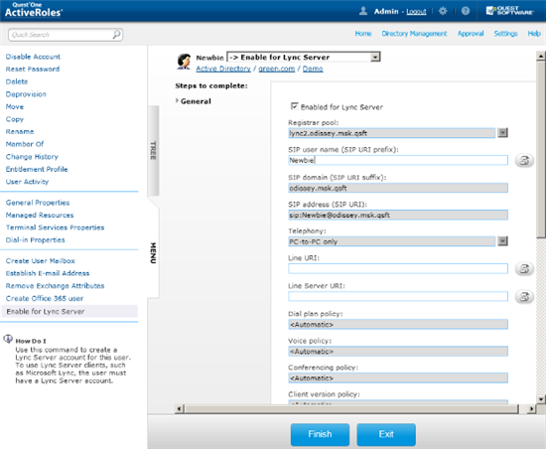Image resolution: width=546 pixels, height=449 pixels.
Task: Open the help question mark icon
Action: [x=466, y=11]
